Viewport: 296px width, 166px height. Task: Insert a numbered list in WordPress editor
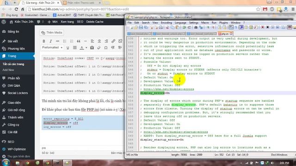(72, 41)
